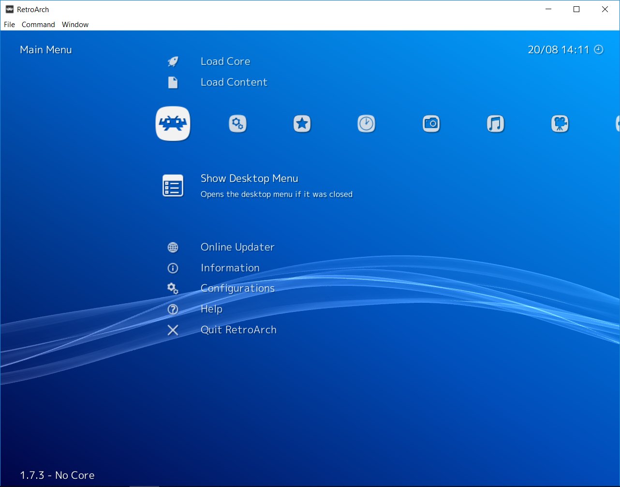
Task: Open the Window menu
Action: click(x=75, y=24)
